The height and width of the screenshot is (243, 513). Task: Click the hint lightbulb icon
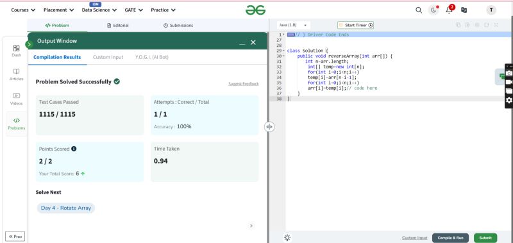287,238
